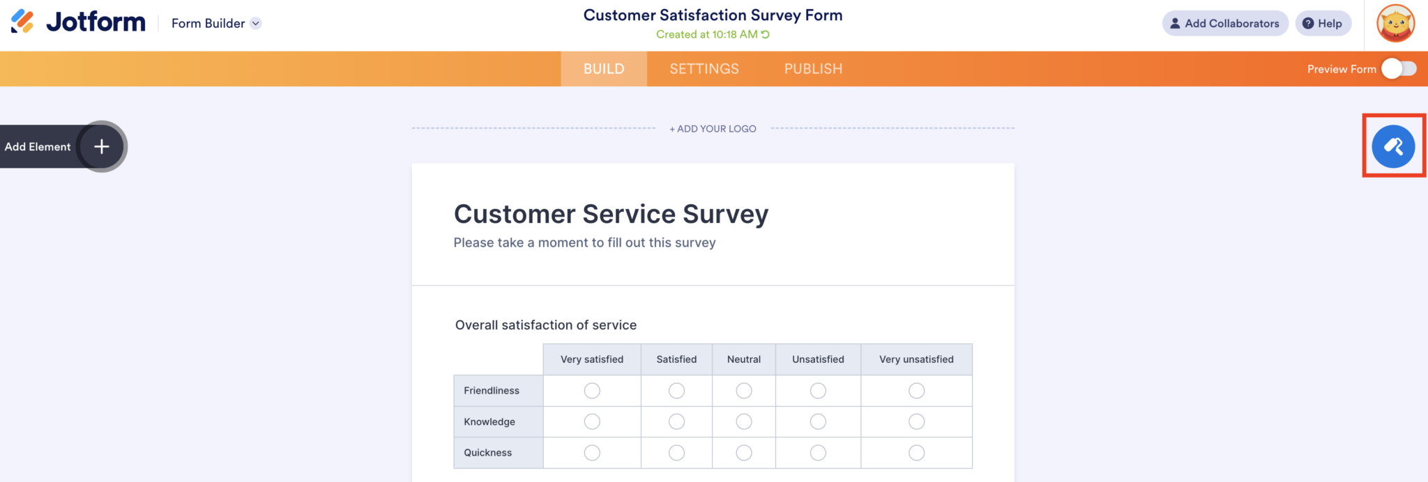Switch to the SETTINGS tab

[x=704, y=68]
